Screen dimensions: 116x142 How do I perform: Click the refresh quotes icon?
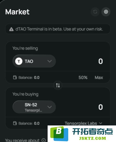pos(95,12)
